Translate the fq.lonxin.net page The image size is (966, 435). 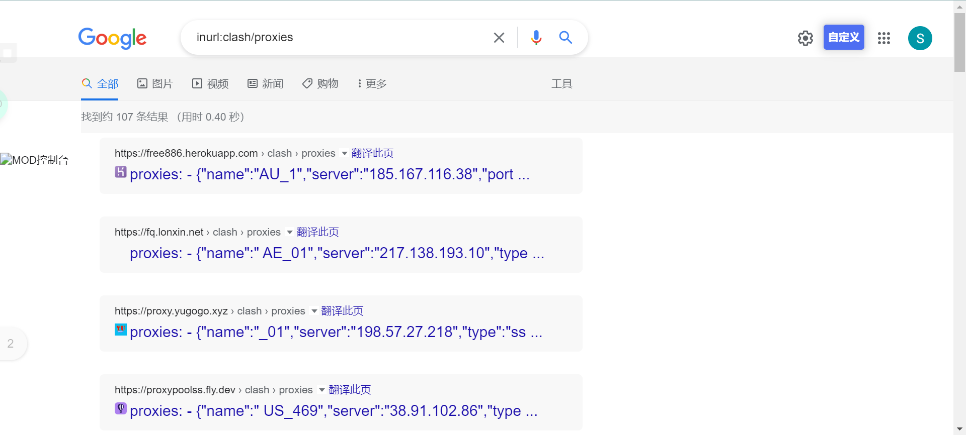pos(317,232)
